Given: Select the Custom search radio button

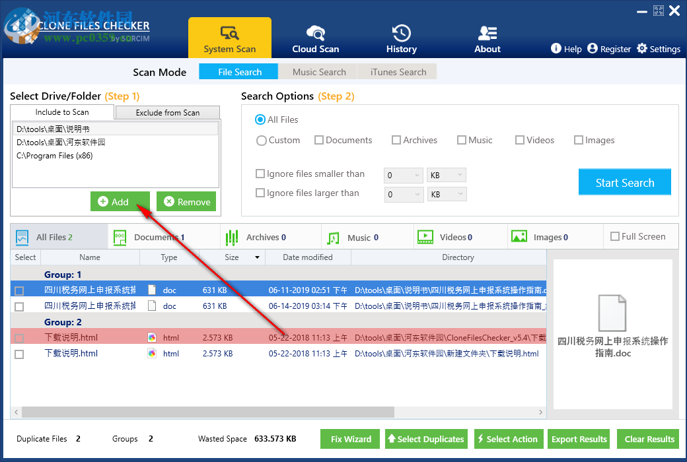Looking at the screenshot, I should click(x=262, y=140).
